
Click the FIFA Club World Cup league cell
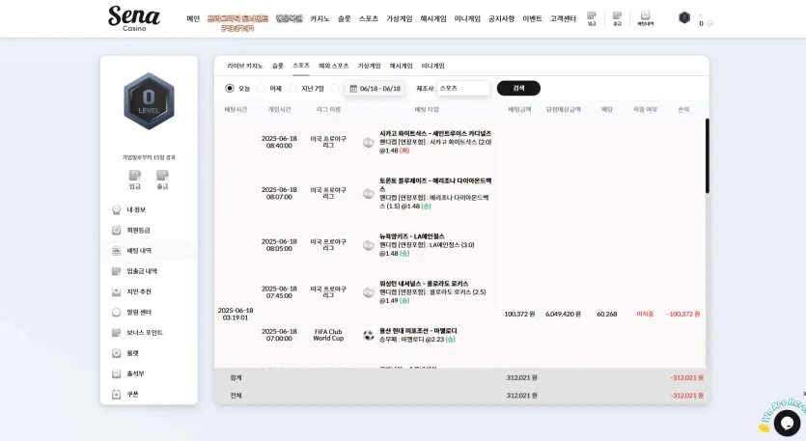[x=328, y=335]
